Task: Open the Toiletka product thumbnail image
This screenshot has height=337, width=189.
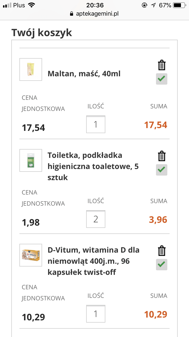Action: (31, 160)
